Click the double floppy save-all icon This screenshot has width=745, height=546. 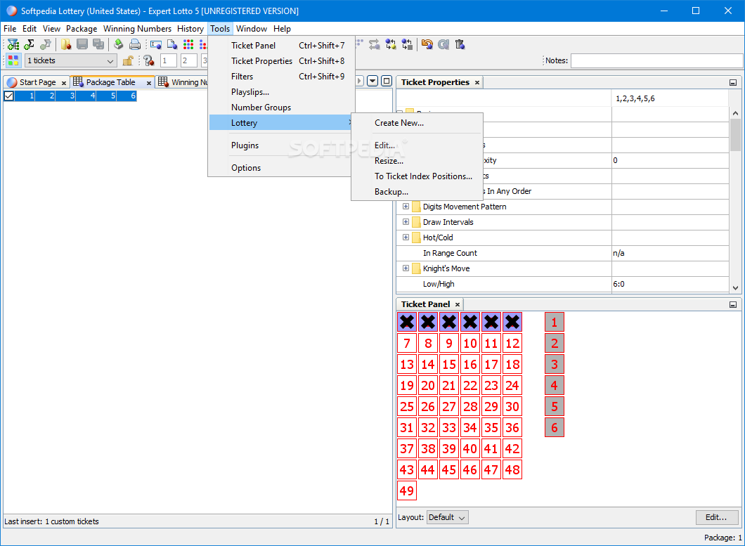click(x=98, y=45)
